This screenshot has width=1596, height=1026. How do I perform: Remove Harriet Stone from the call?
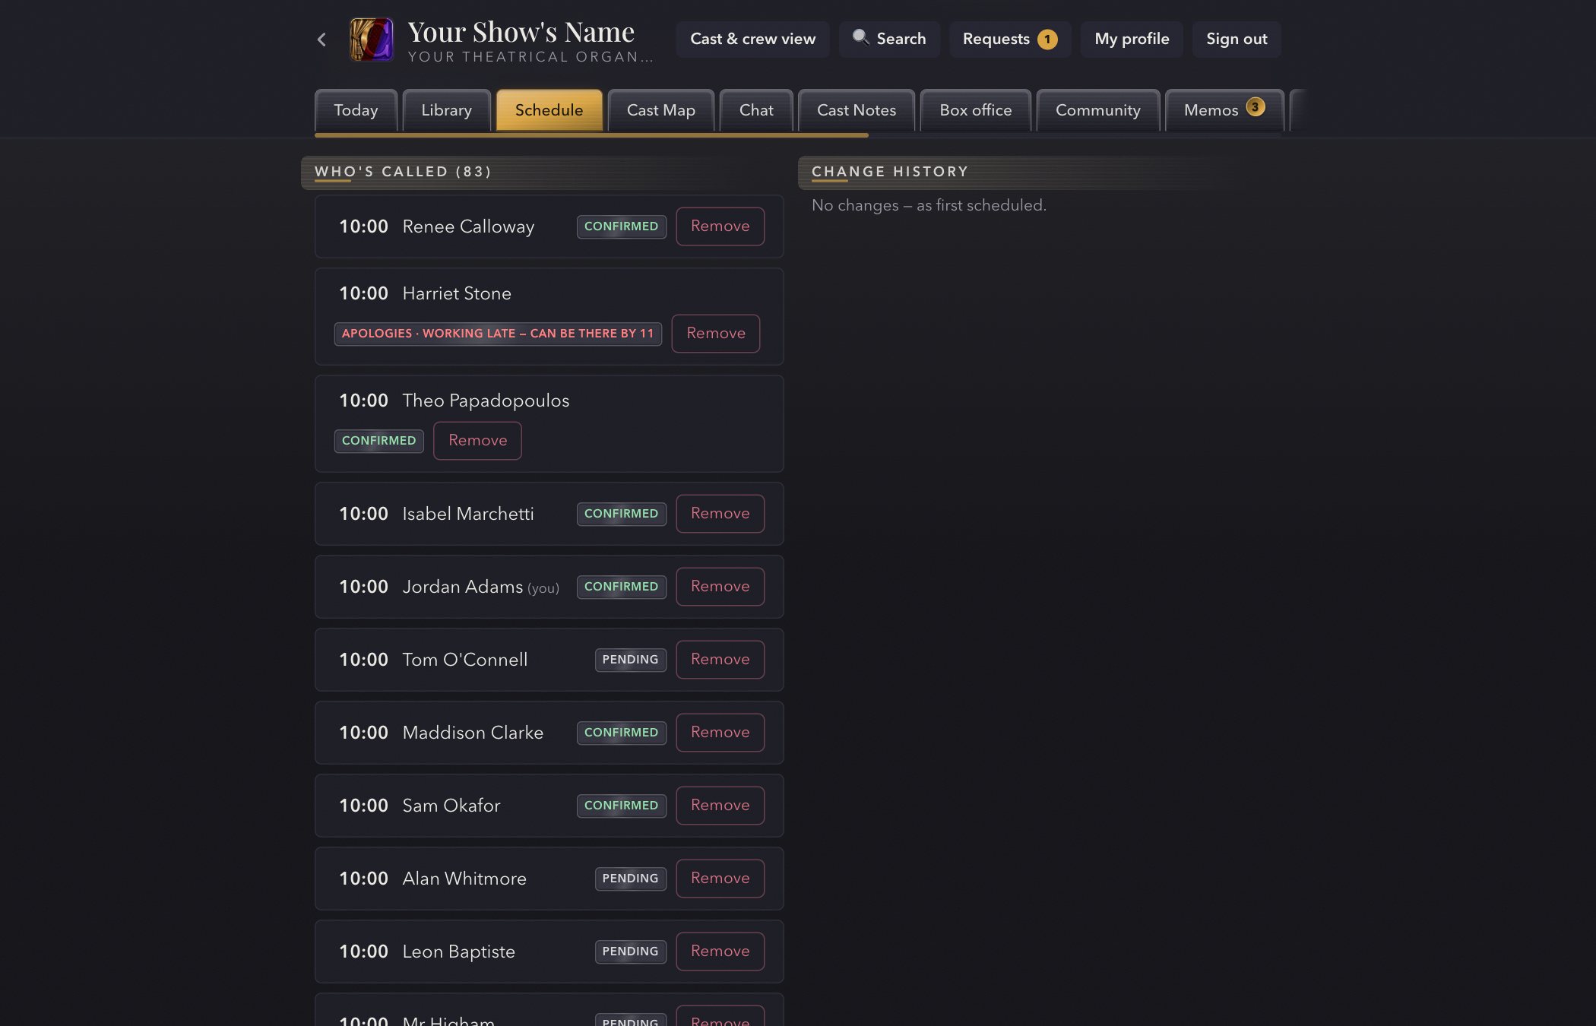click(715, 334)
